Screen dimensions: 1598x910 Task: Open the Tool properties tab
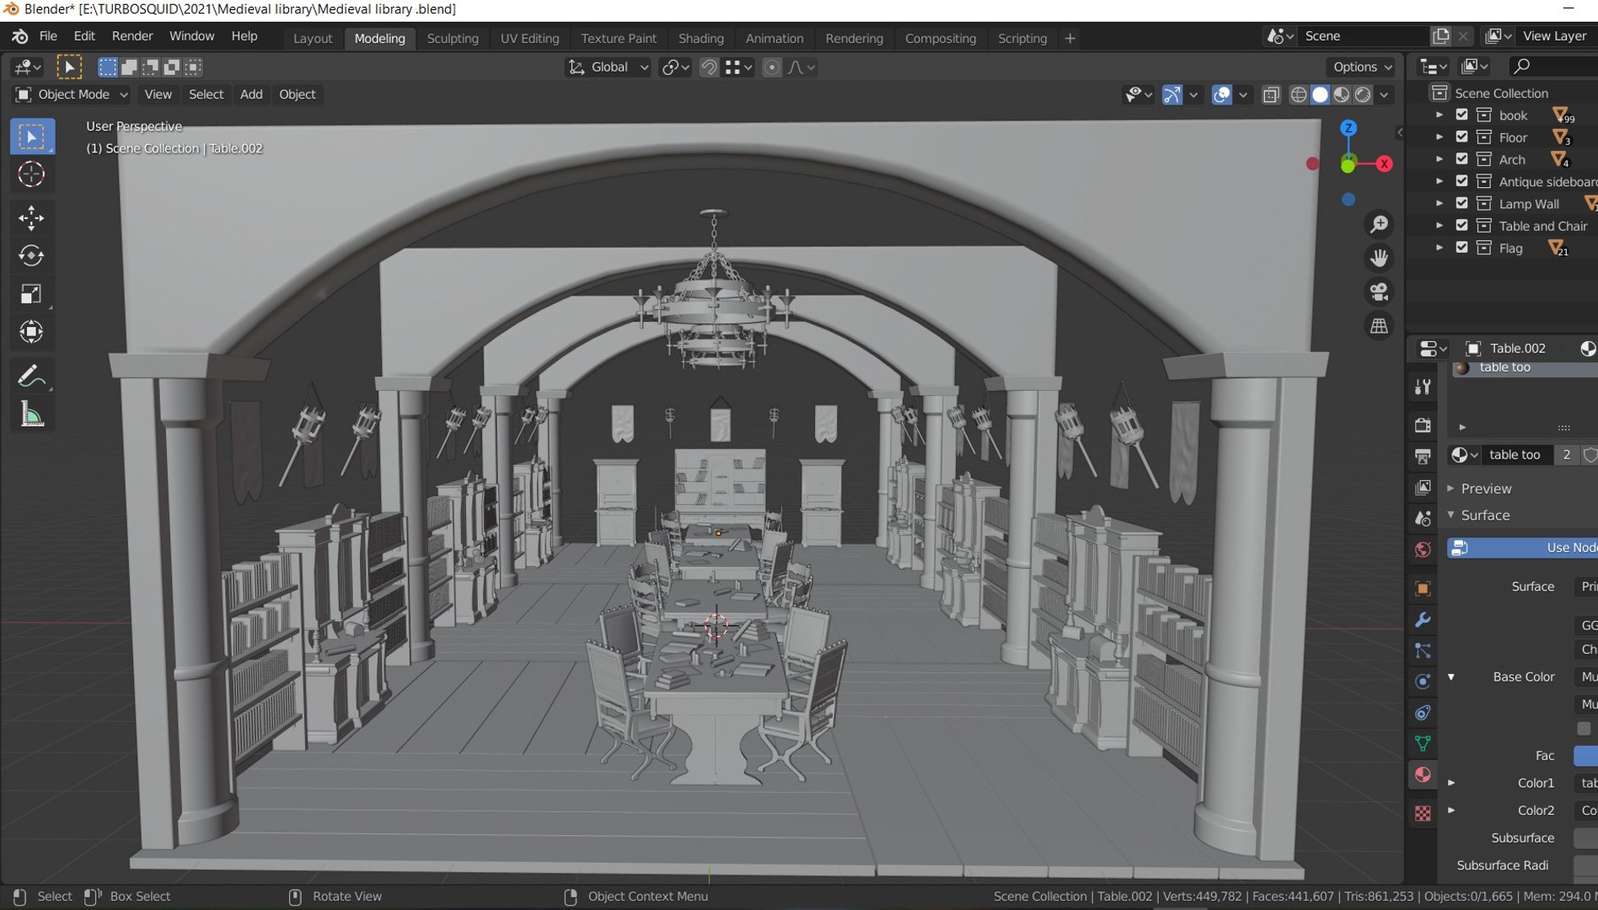1423,386
